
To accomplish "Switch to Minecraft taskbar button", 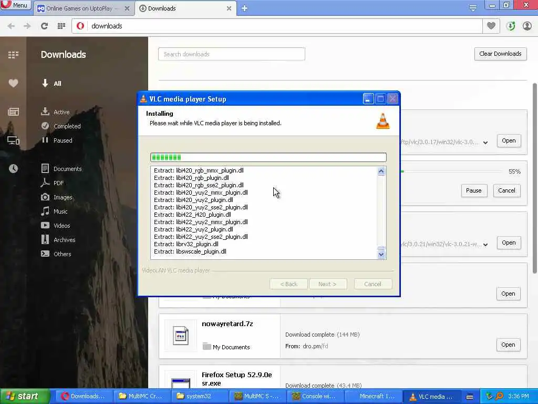I will pyautogui.click(x=373, y=397).
